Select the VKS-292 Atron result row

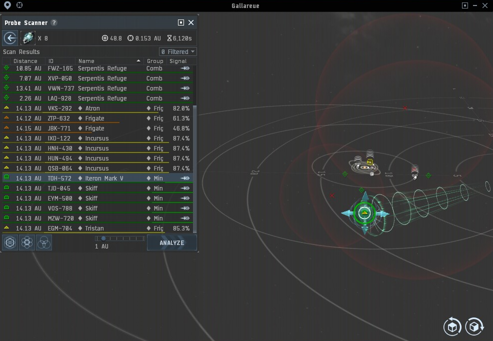[x=97, y=108]
